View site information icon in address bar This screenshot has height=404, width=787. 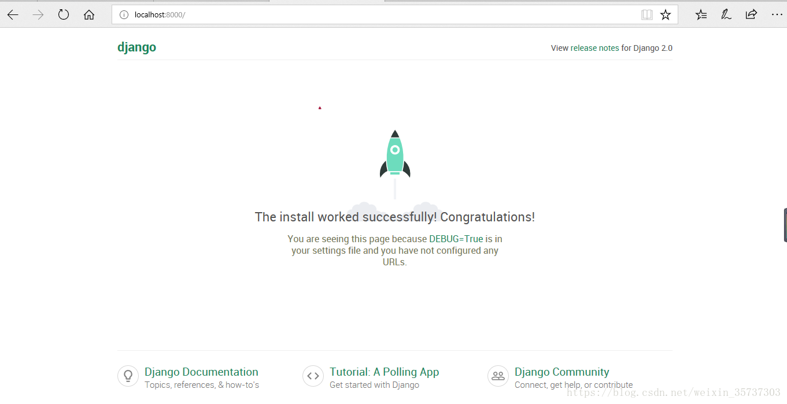pos(124,15)
